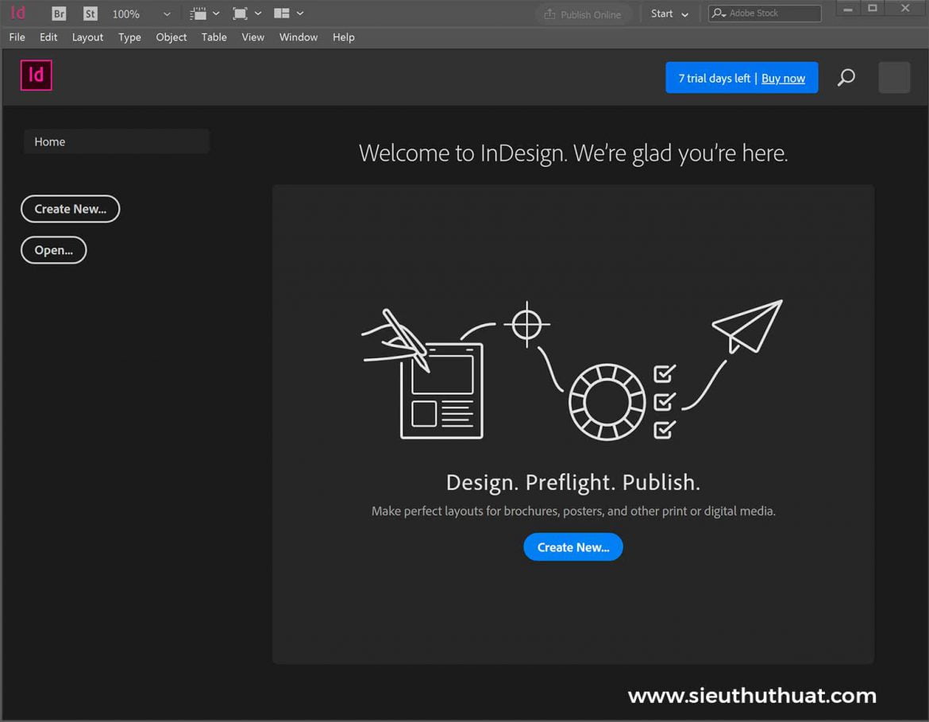Open the Layout menu

[x=87, y=37]
